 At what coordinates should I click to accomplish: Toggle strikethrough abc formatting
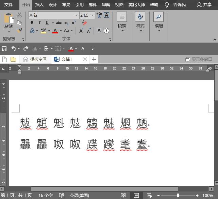click(x=59, y=23)
